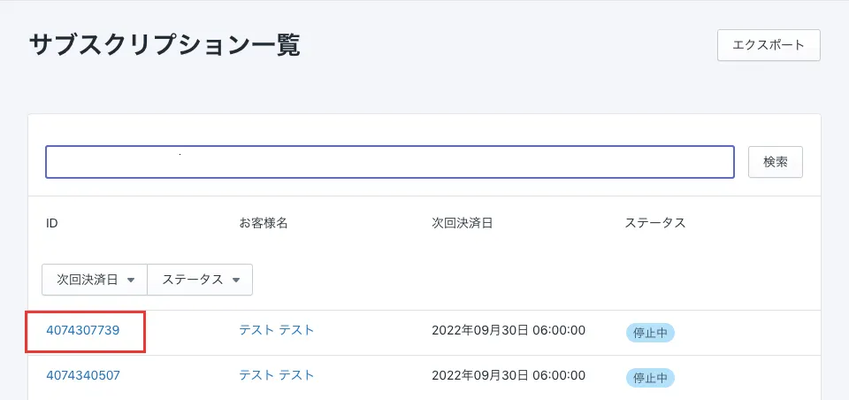Click the 停止中 badge in second row
Screen dimensions: 849x400
click(649, 378)
